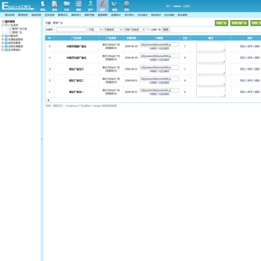
Task: Click the 搜索 search button
Action: click(166, 30)
